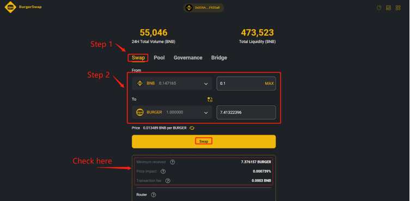Select the 0.000739% price impact value
Screen dimensions: 410x201
click(262, 172)
